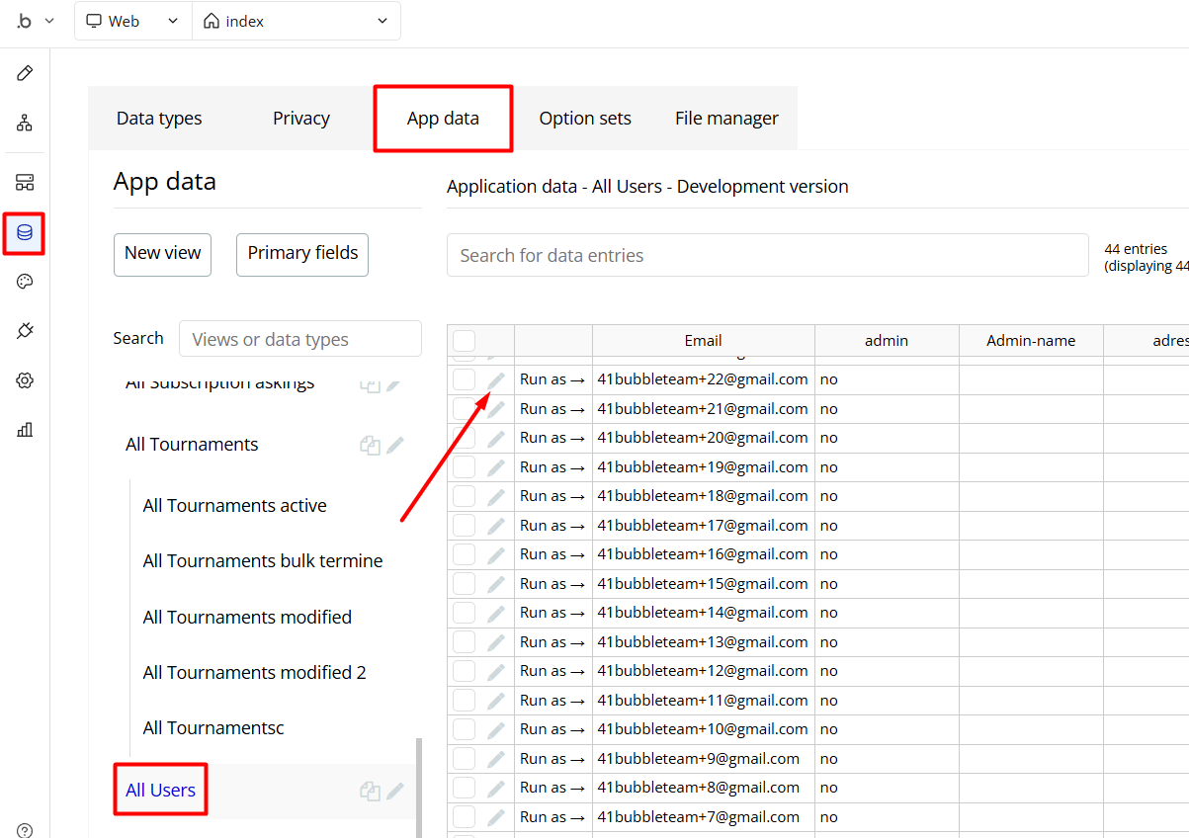Click the New view button

point(163,254)
